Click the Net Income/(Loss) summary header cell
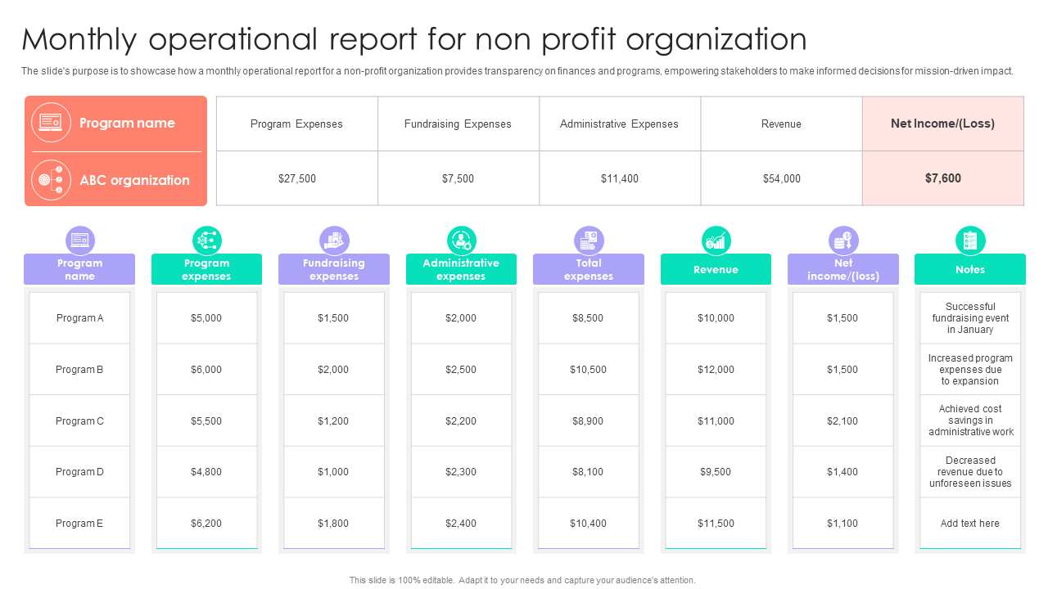The height and width of the screenshot is (589, 1048). tap(942, 124)
